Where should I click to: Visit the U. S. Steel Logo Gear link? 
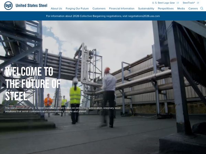pos(163,3)
